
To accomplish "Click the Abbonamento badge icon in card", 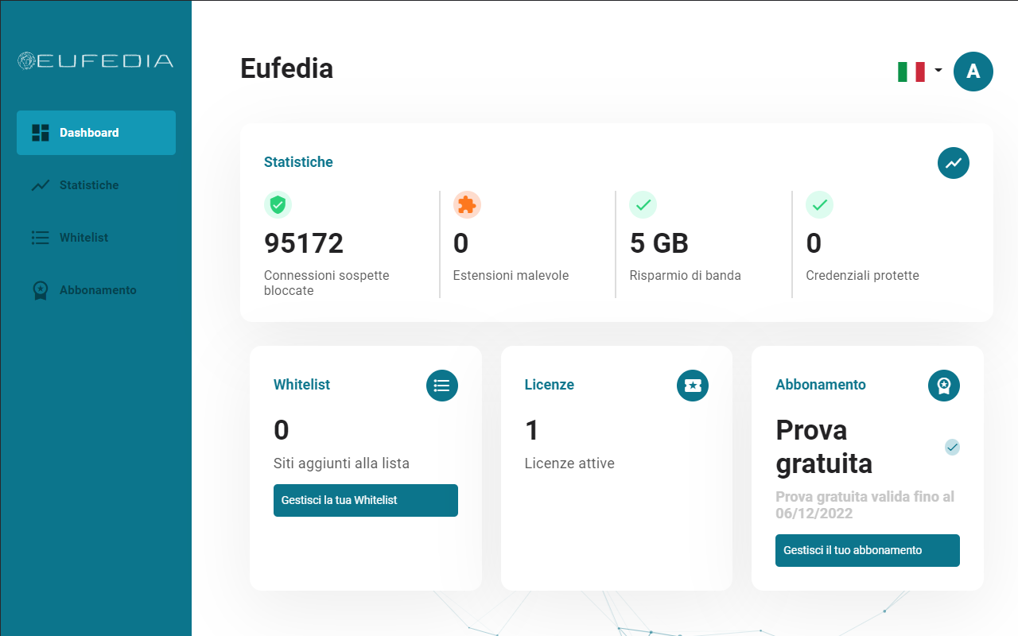I will point(943,386).
